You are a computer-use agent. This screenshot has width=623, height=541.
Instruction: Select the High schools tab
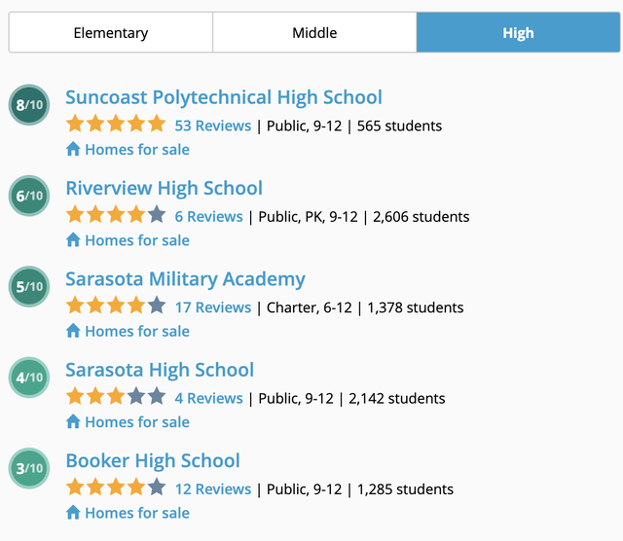518,32
